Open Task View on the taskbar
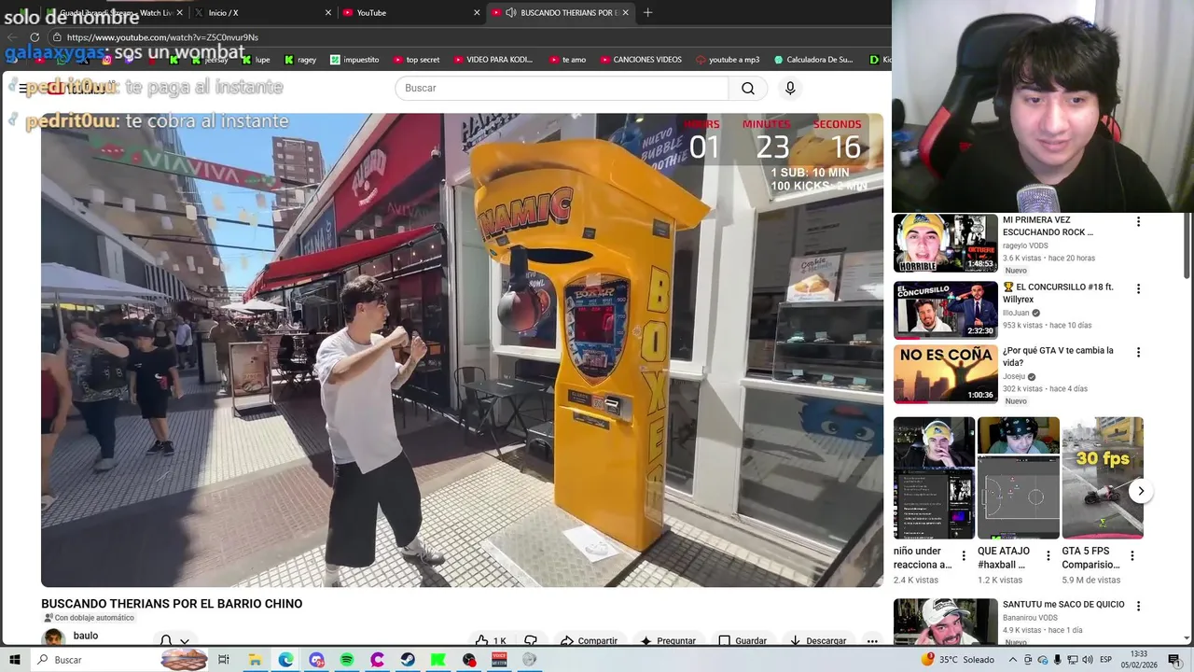The image size is (1194, 672). (224, 660)
